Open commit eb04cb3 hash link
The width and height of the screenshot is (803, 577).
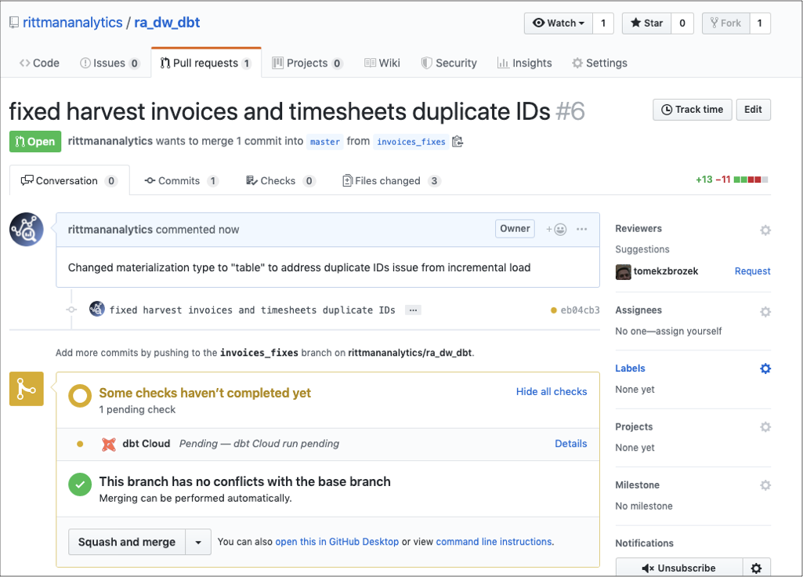point(580,310)
